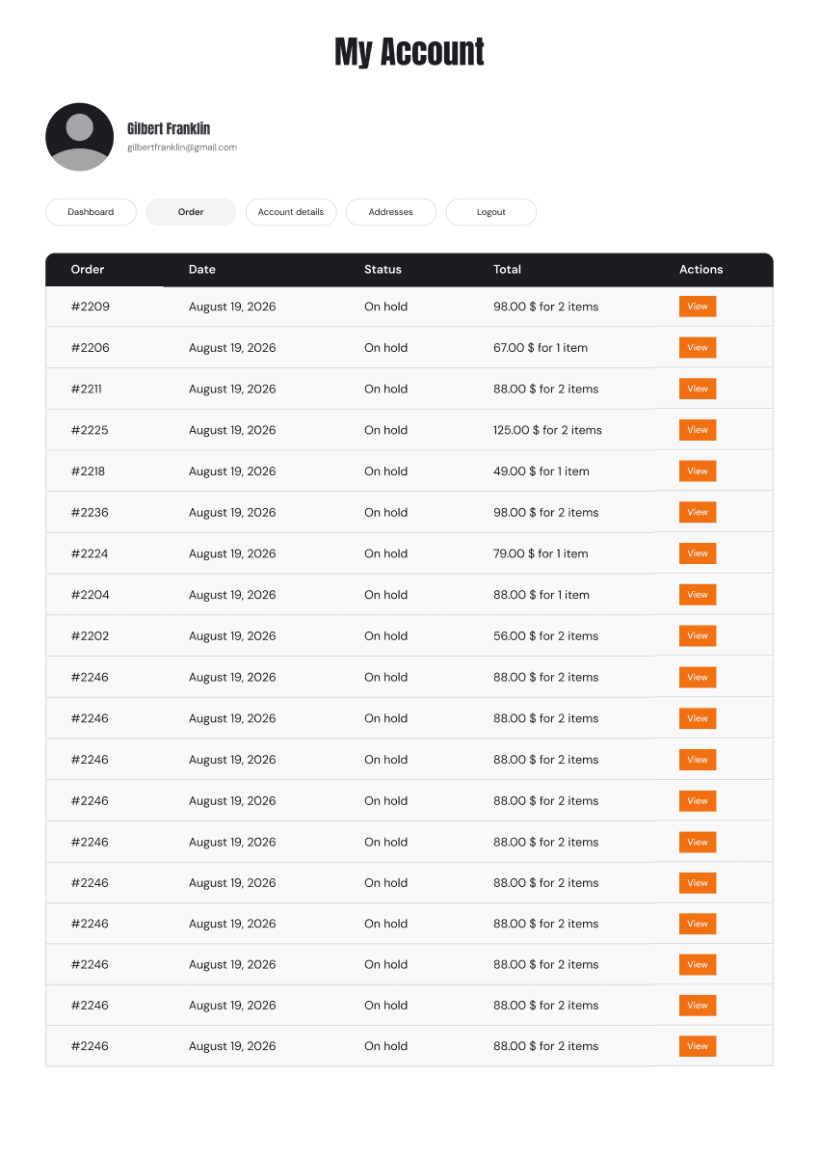
Task: Open order #2225 via View button
Action: coord(698,430)
